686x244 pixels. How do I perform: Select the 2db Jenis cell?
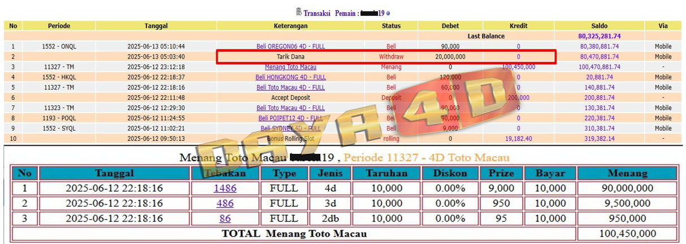pos(330,218)
